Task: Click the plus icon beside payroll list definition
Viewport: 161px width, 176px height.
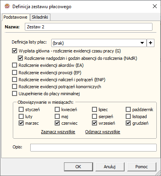Action: coord(151,43)
